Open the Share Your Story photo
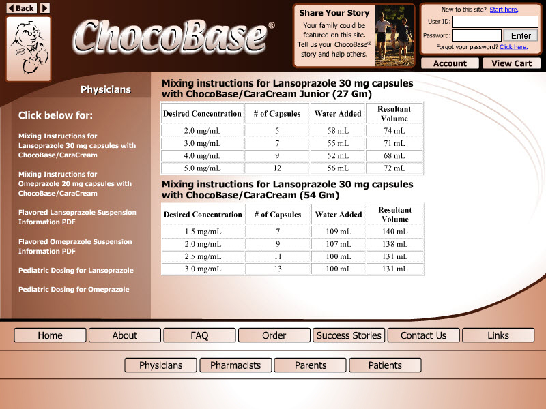The height and width of the screenshot is (409, 546). click(394, 36)
